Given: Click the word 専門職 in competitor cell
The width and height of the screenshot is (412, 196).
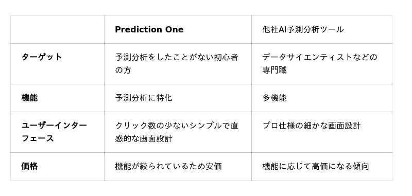Looking at the screenshot, I should 274,70.
